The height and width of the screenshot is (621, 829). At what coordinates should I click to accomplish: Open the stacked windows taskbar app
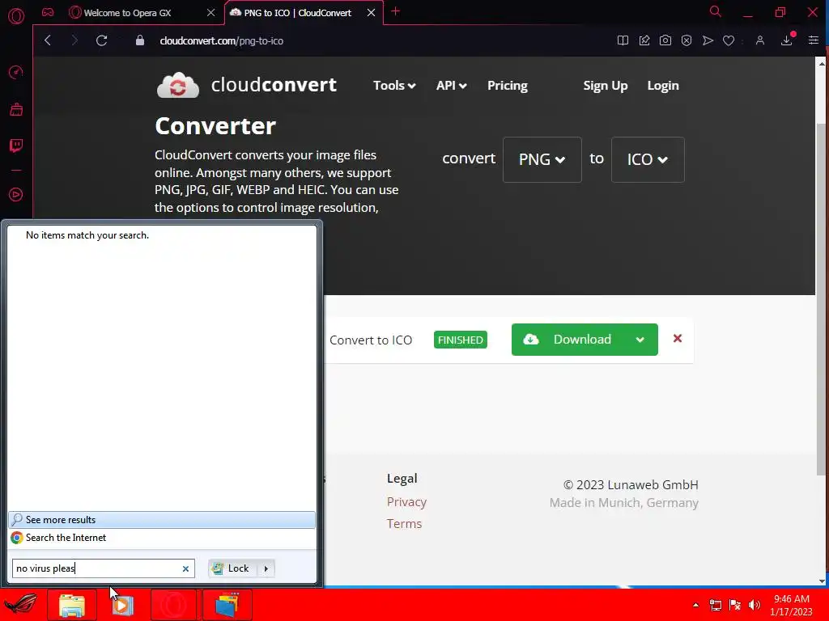(227, 605)
